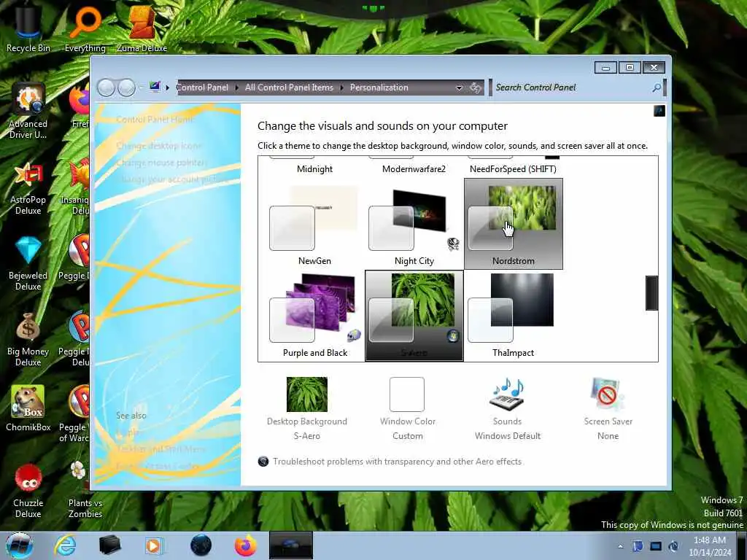Click the Back navigation button
Screen dimensions: 747x560
(x=106, y=87)
